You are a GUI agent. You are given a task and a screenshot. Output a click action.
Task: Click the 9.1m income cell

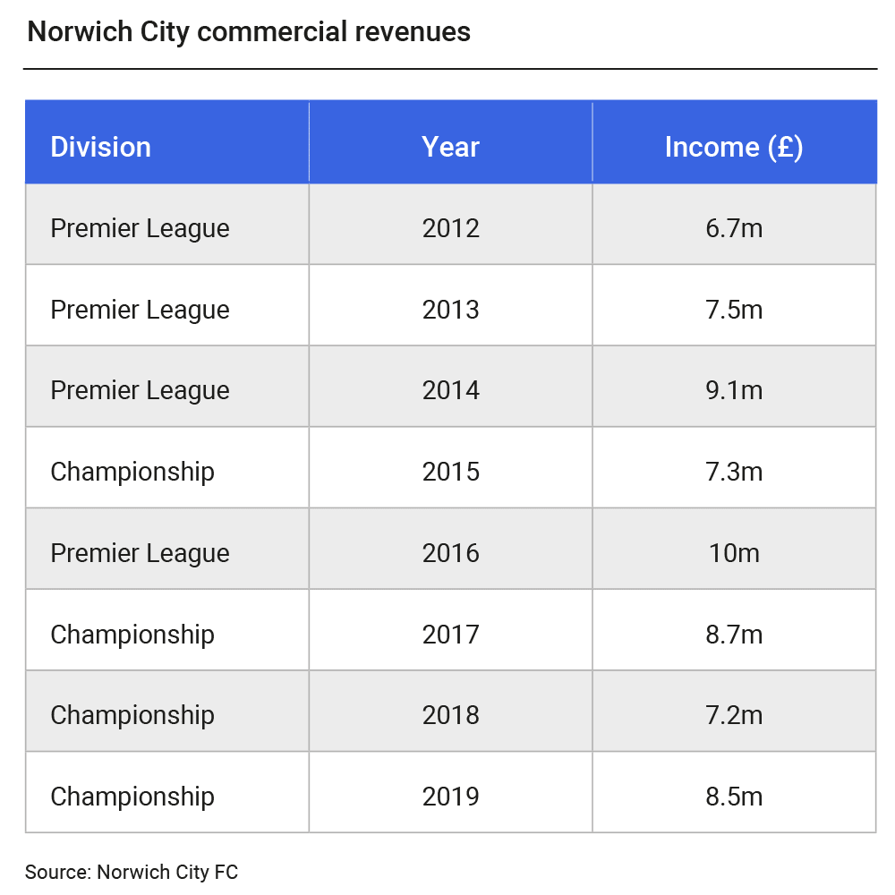[734, 390]
